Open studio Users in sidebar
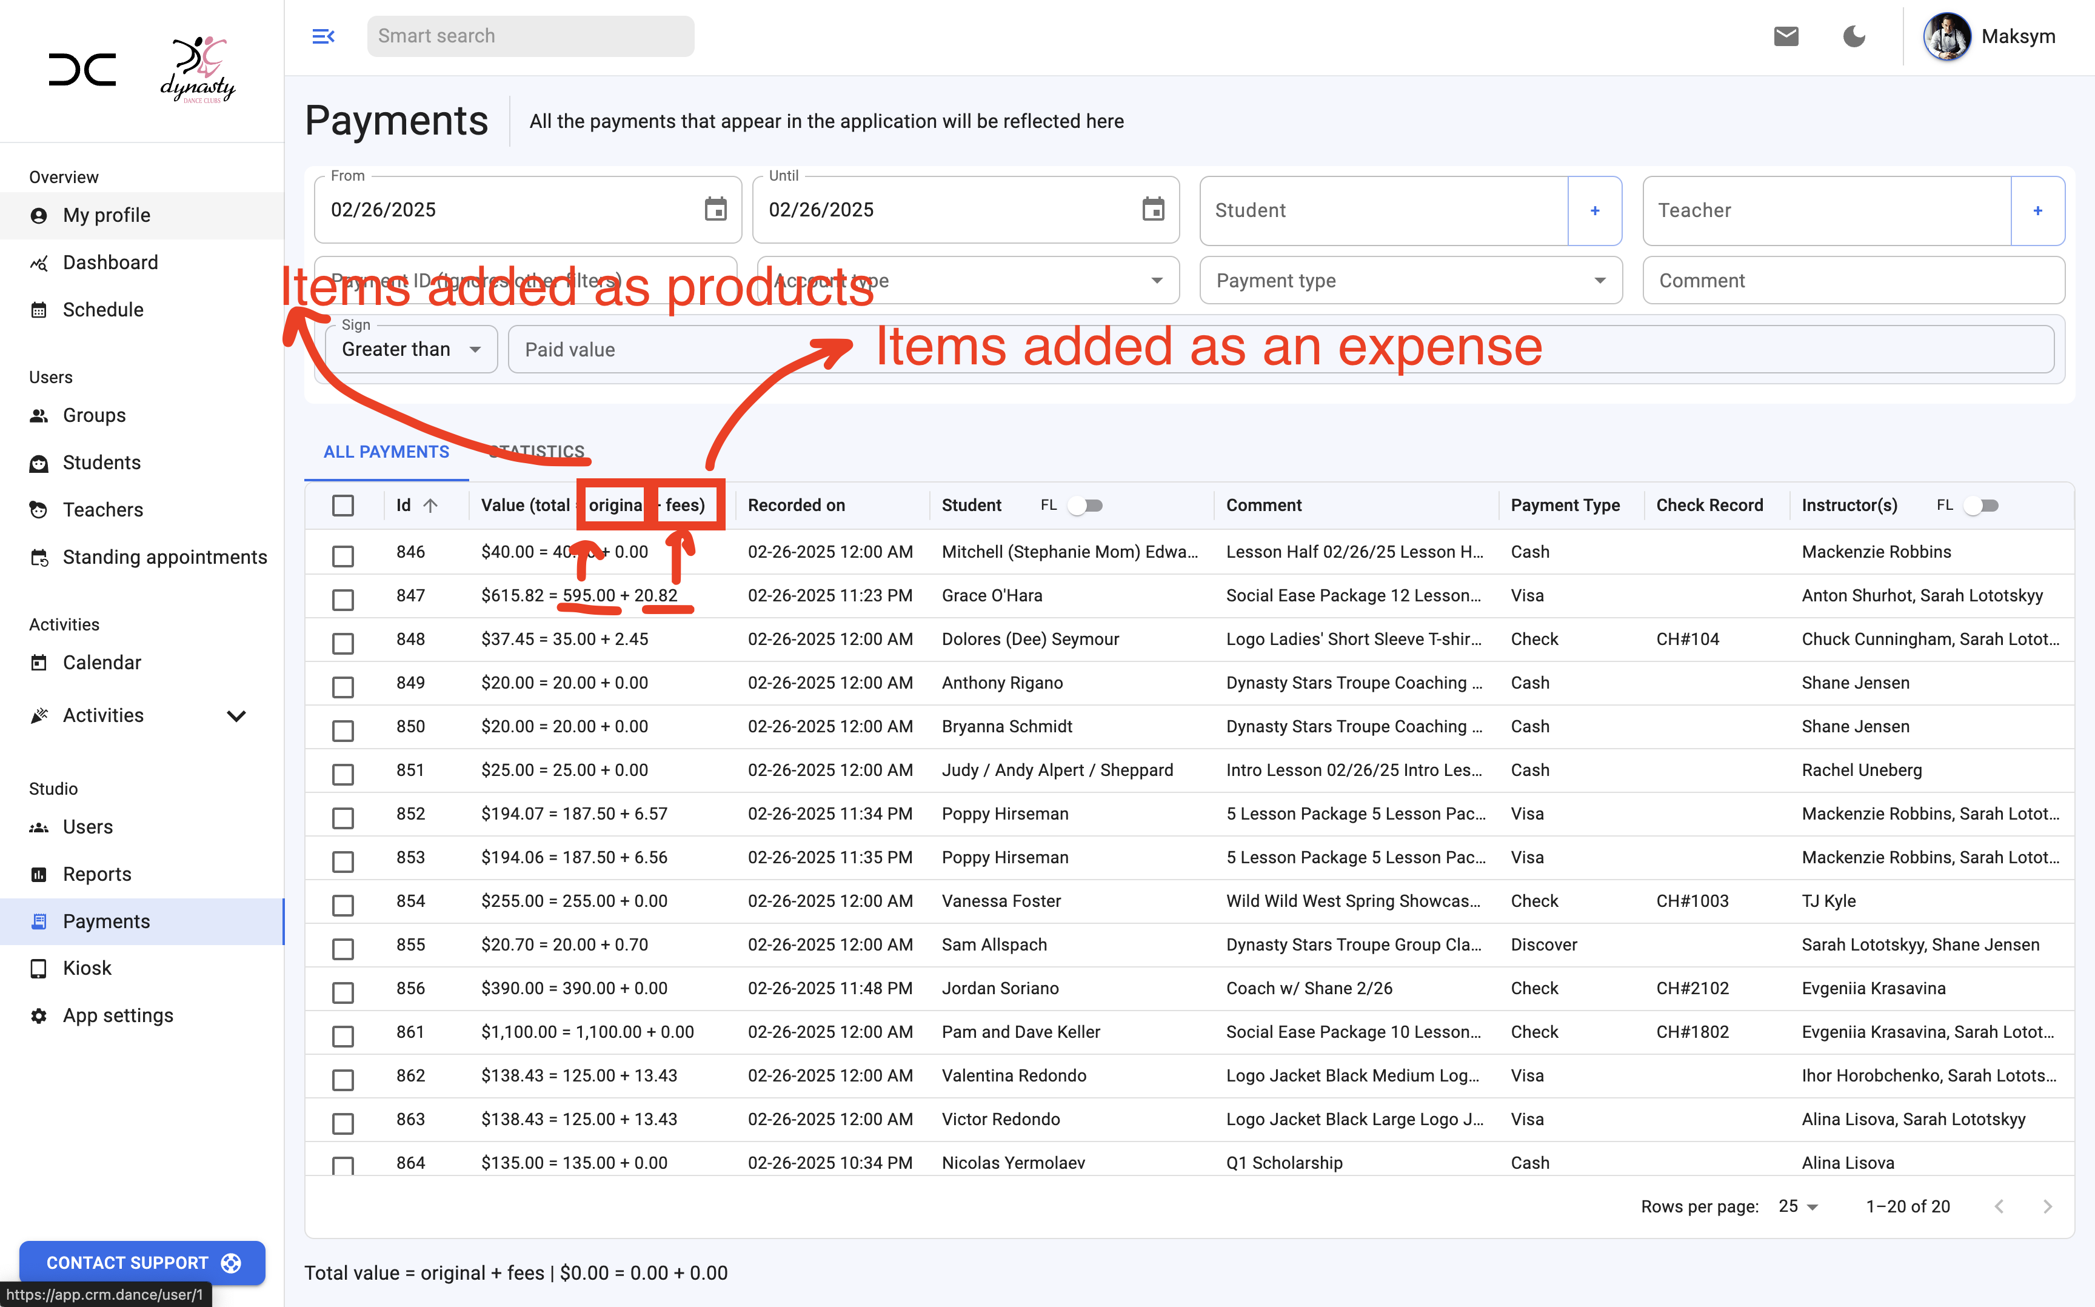Viewport: 2095px width, 1307px height. pyautogui.click(x=142, y=826)
